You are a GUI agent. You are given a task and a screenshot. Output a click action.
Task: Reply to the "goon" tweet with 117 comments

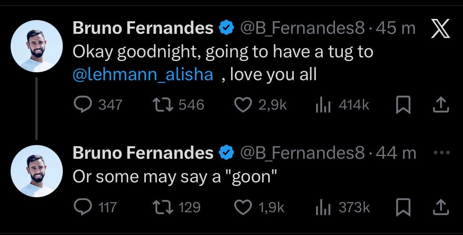82,207
